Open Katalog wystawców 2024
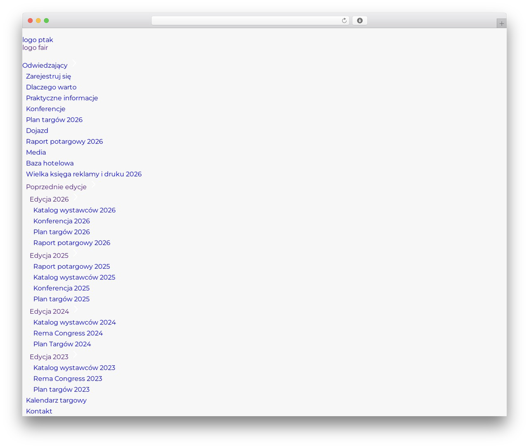Viewport: 529px width, 448px height. pyautogui.click(x=74, y=322)
